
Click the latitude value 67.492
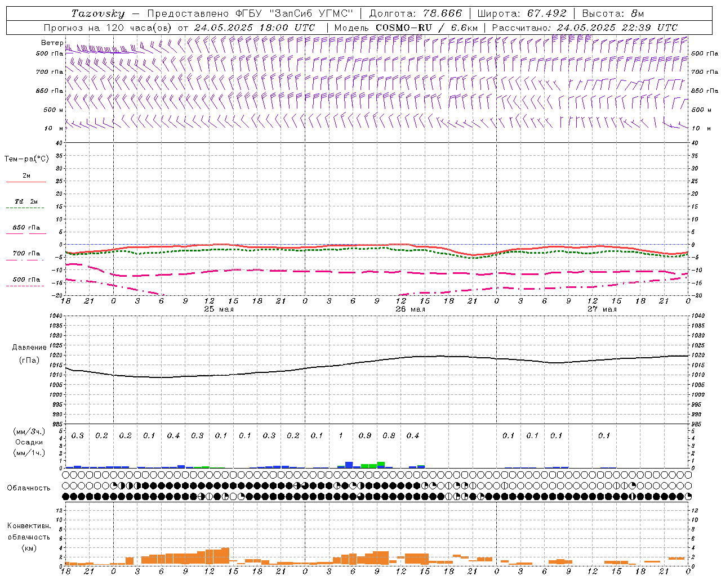click(x=547, y=13)
